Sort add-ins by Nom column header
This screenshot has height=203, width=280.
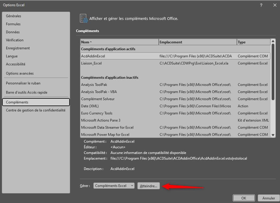pyautogui.click(x=119, y=42)
